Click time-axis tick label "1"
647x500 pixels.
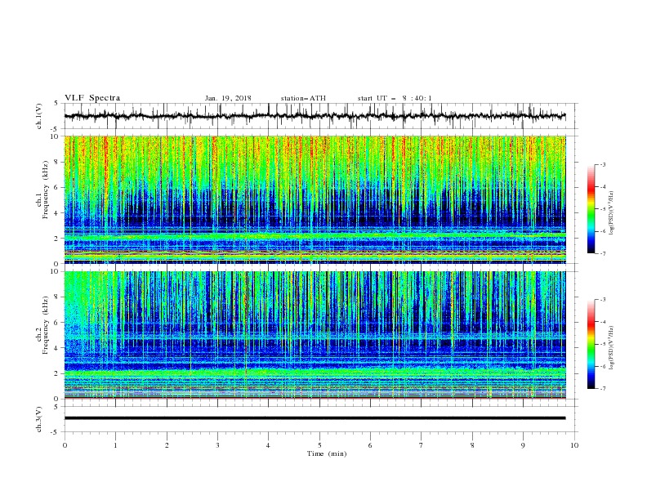click(116, 445)
